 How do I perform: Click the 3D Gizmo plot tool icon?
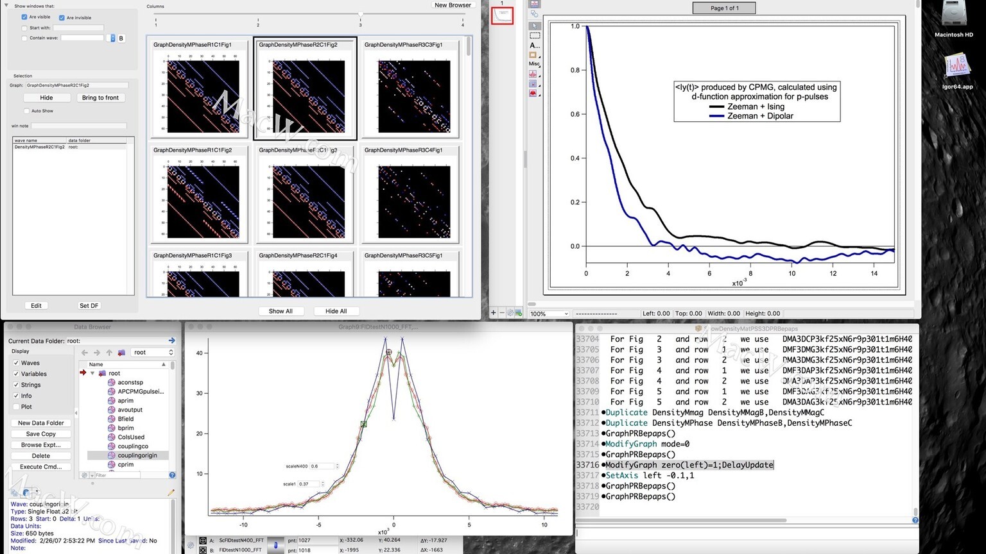533,94
